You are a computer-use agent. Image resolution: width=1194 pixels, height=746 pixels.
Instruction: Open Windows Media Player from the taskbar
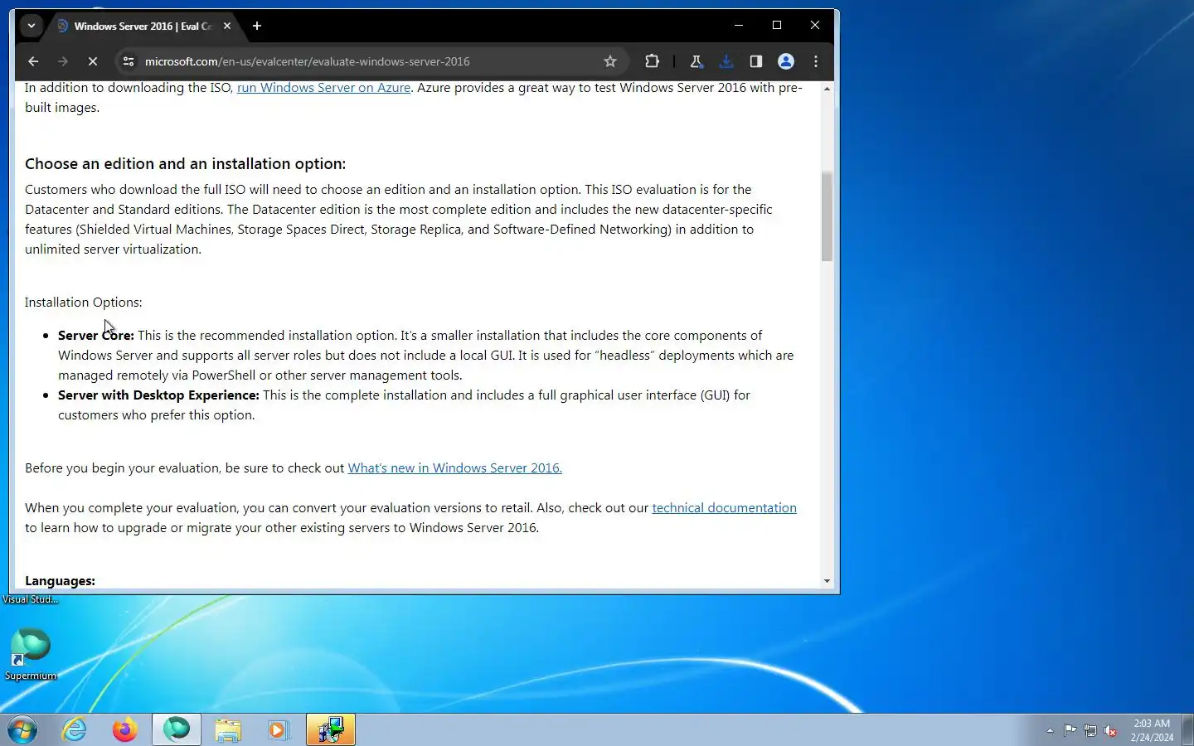(x=278, y=730)
